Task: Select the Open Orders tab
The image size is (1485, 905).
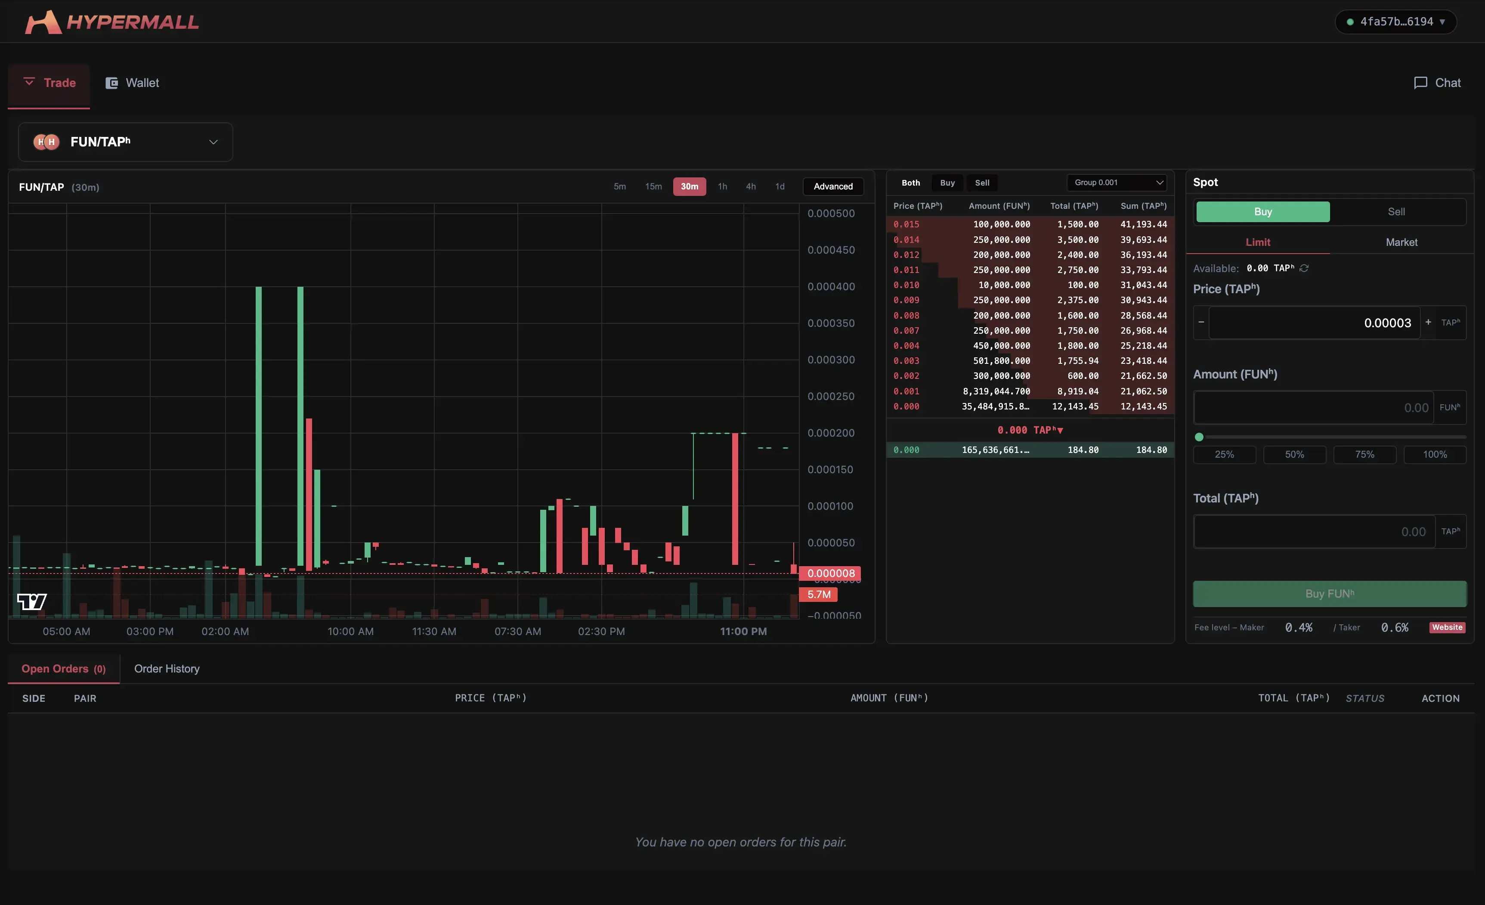Action: [x=64, y=669]
